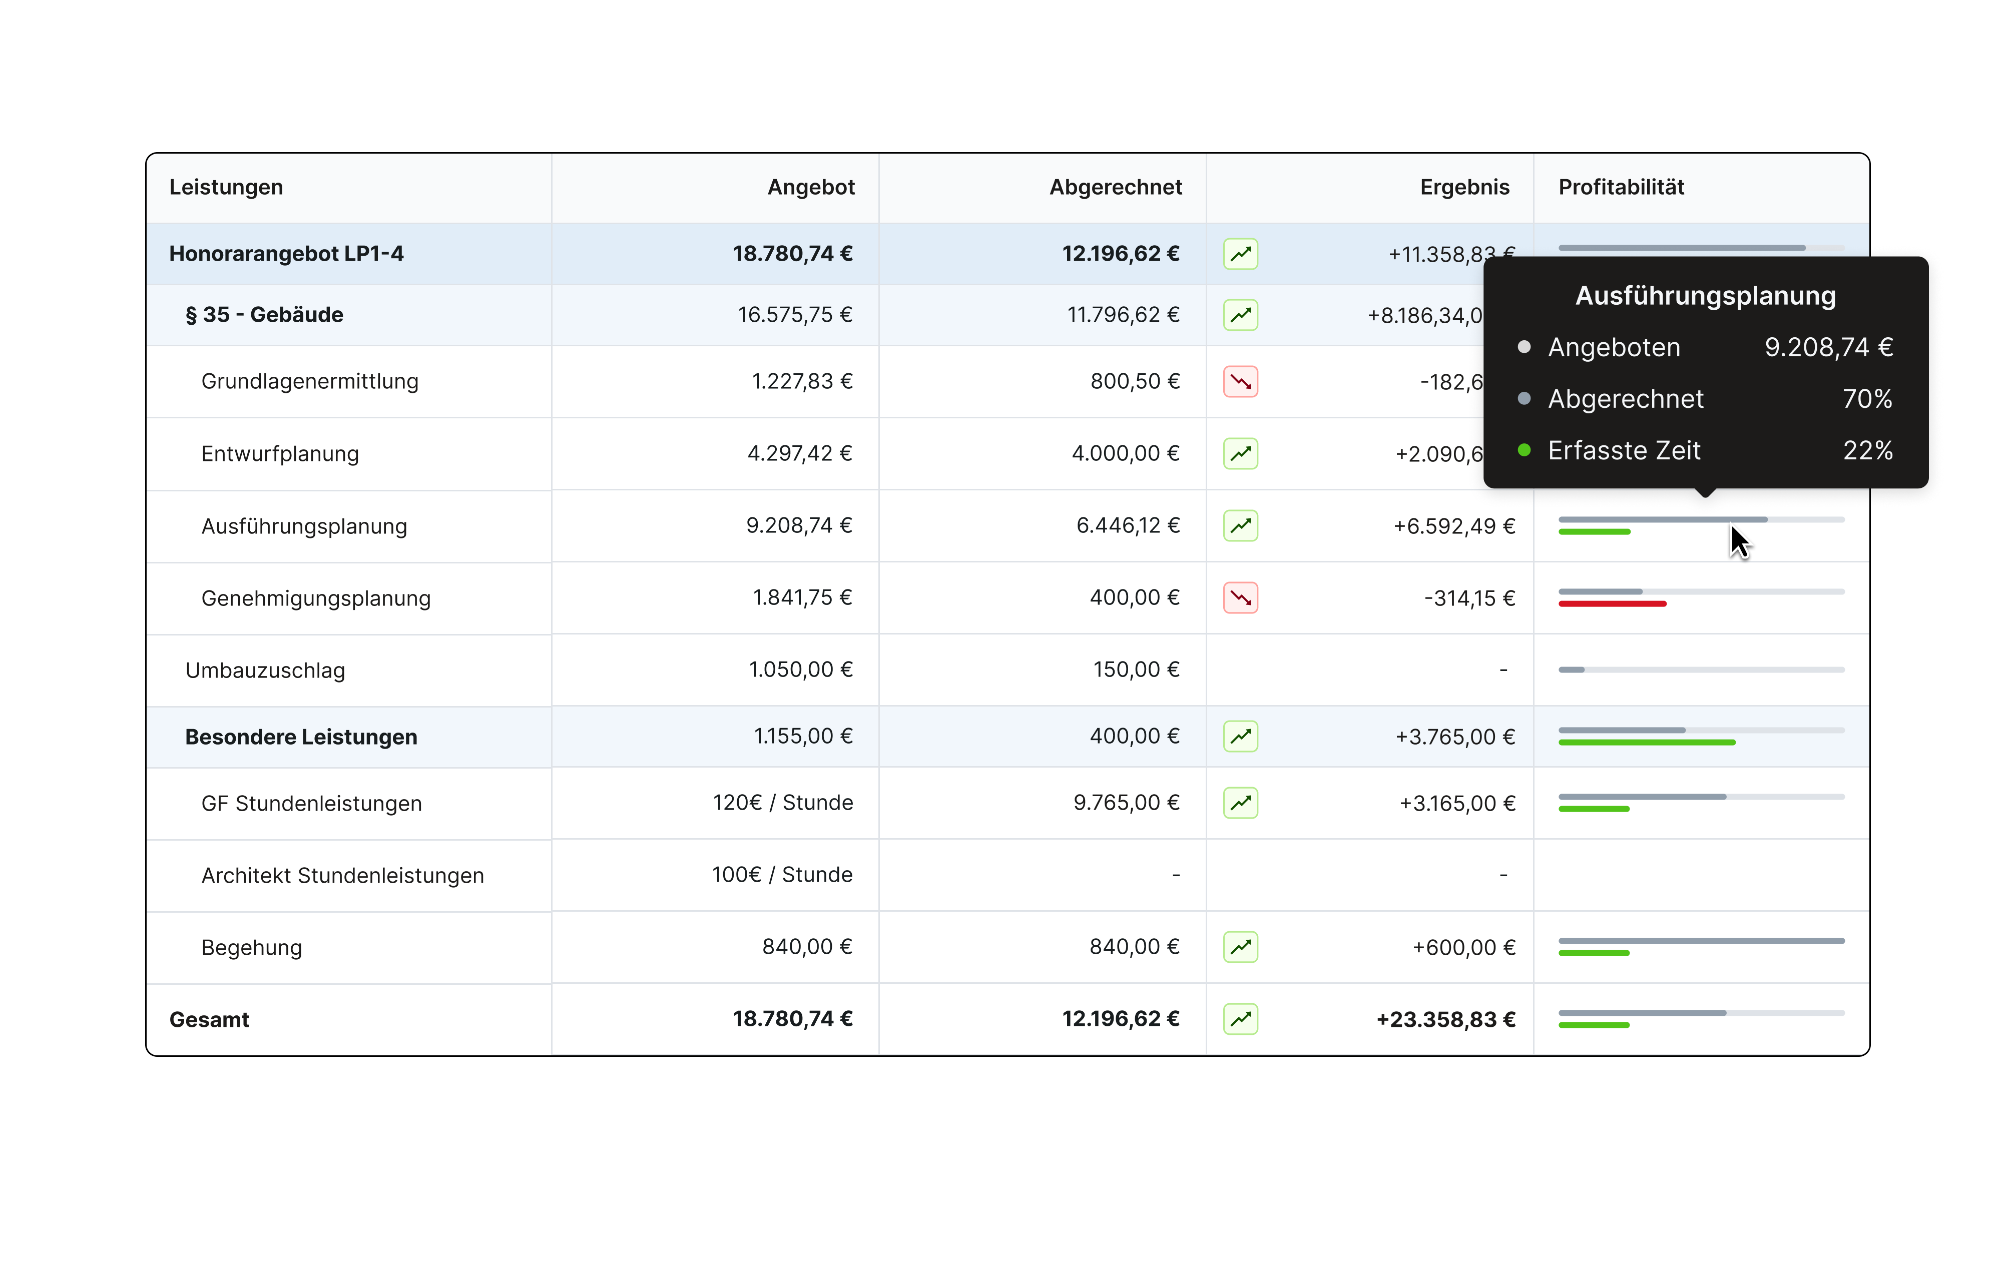Viewport: 2016px width, 1281px height.
Task: Click the green trend icon for Ausführungsplanung
Action: 1240,525
